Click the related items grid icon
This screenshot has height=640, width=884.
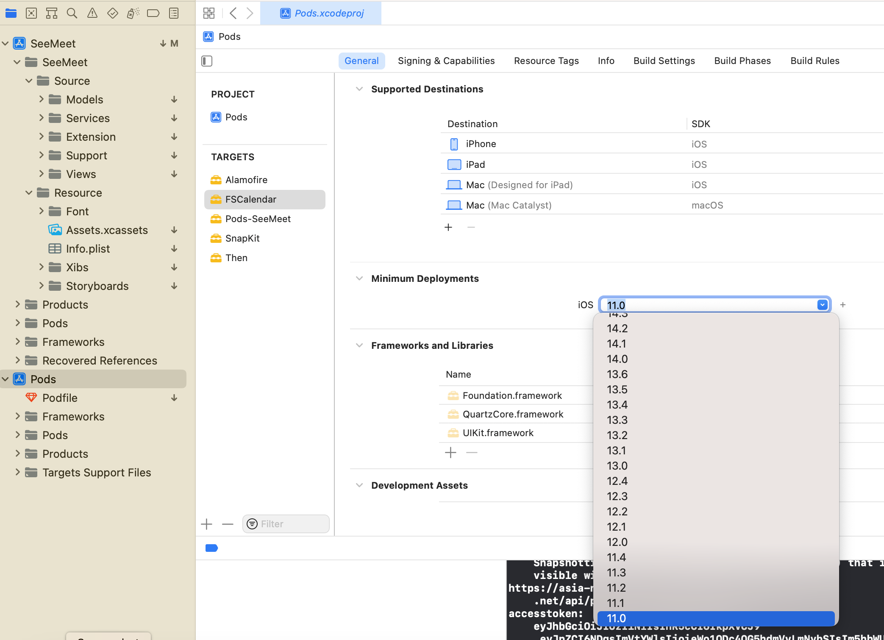coord(209,13)
